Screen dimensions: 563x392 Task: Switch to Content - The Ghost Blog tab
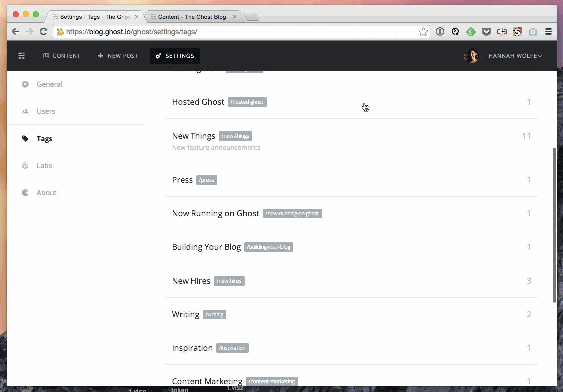click(x=192, y=17)
